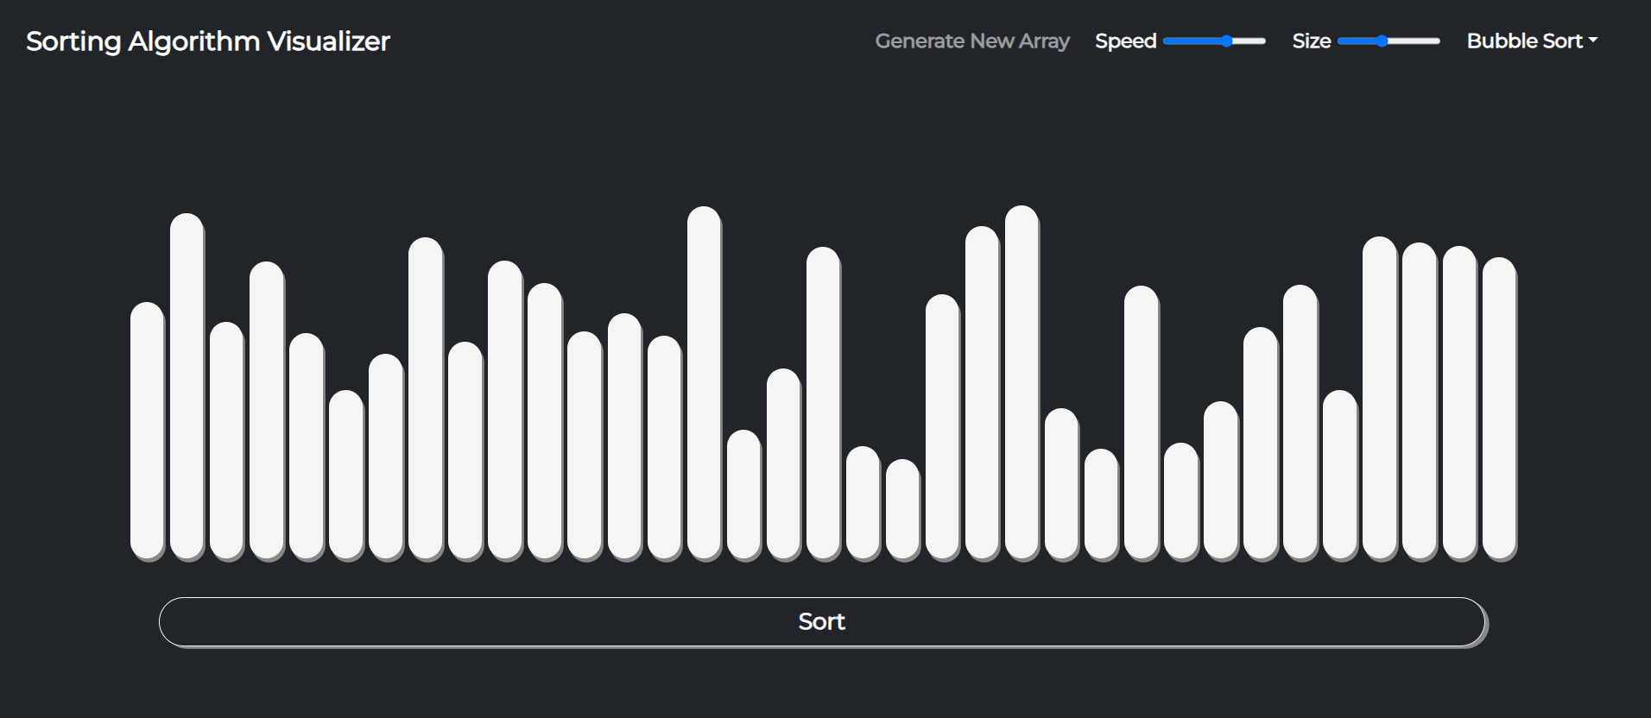Click the Generate New Array link
This screenshot has height=718, width=1651.
click(972, 41)
